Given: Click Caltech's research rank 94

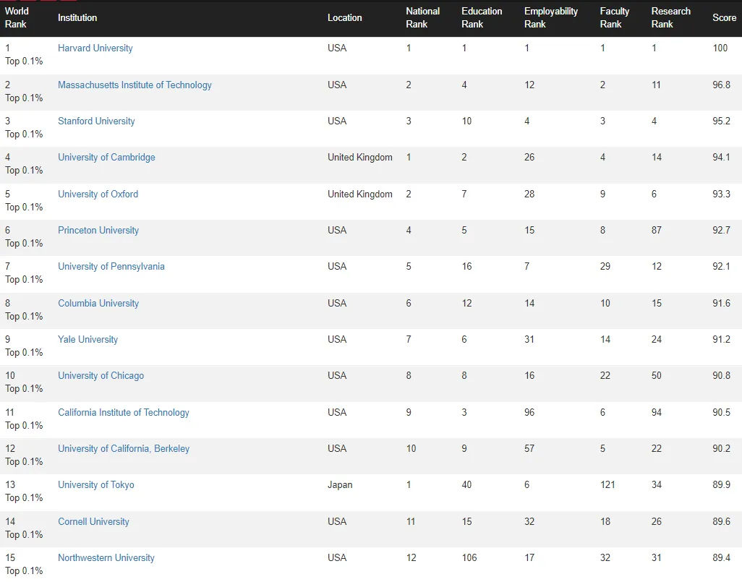Looking at the screenshot, I should pyautogui.click(x=657, y=413).
